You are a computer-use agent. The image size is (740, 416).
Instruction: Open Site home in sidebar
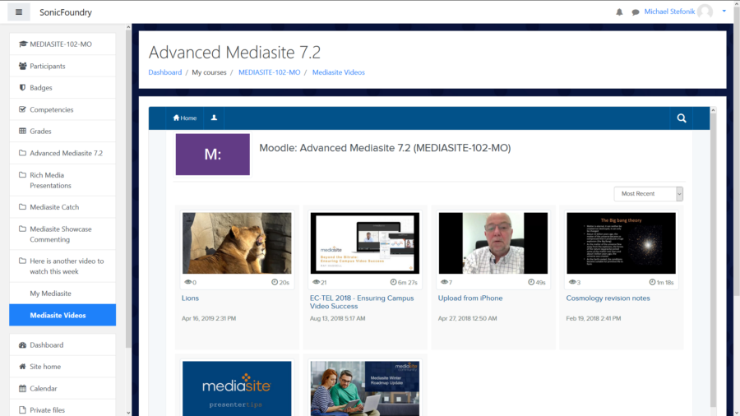[62, 367]
